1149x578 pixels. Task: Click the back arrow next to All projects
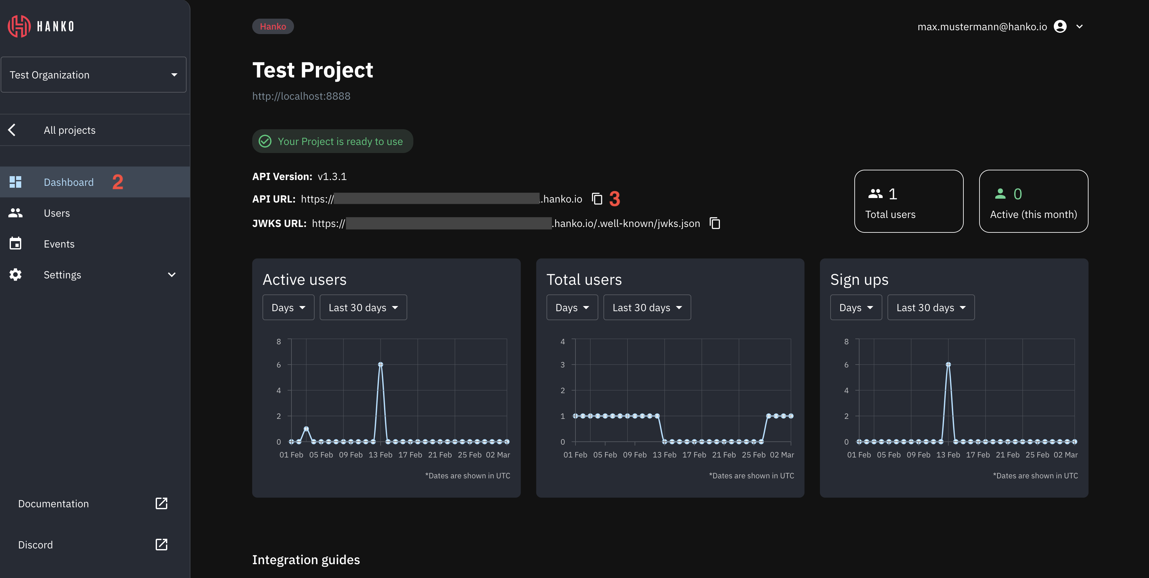coord(12,130)
